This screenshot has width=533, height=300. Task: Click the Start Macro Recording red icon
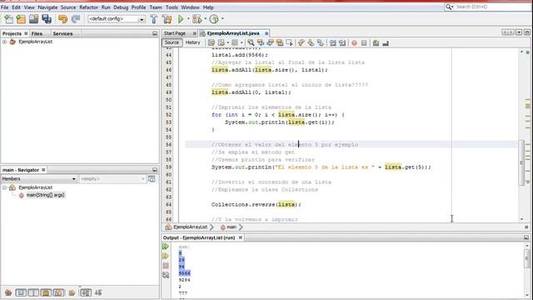pos(354,42)
